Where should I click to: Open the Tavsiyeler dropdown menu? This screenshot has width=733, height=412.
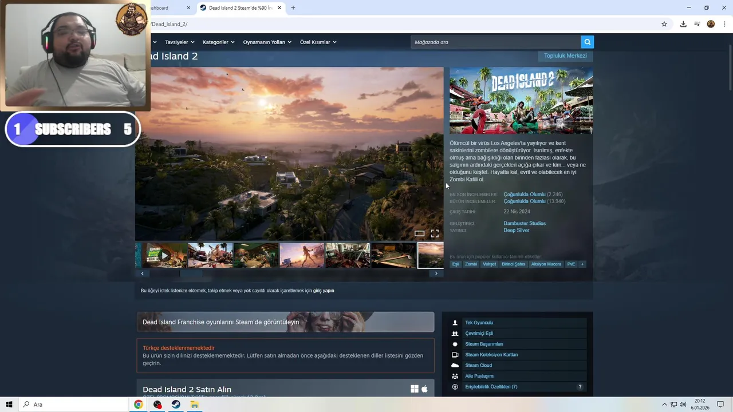pyautogui.click(x=180, y=42)
